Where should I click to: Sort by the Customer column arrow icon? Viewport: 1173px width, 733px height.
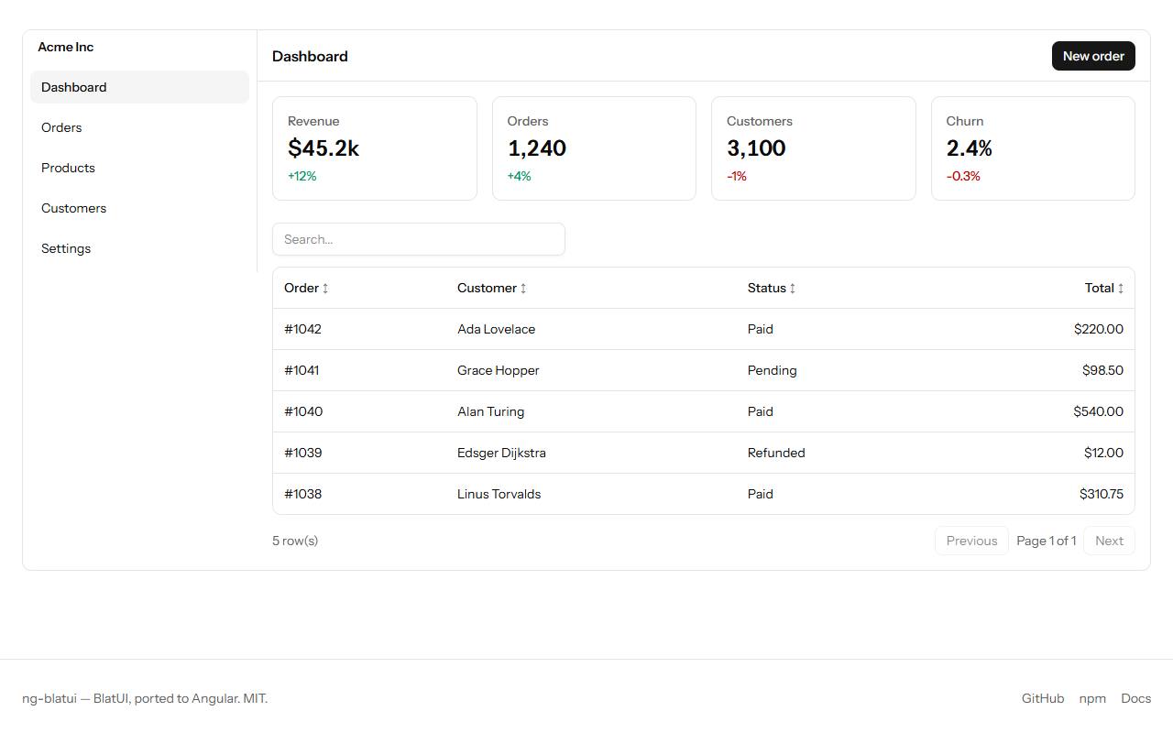(x=523, y=289)
